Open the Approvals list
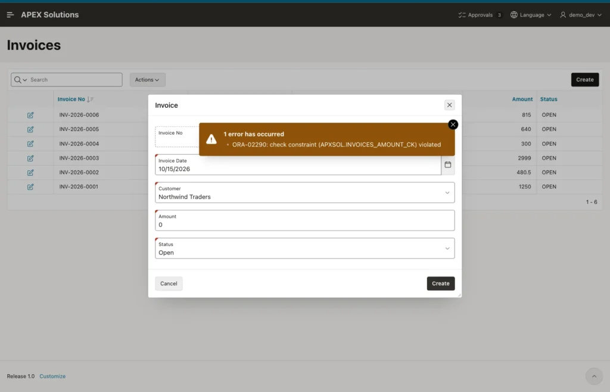Image resolution: width=610 pixels, height=392 pixels. point(480,15)
